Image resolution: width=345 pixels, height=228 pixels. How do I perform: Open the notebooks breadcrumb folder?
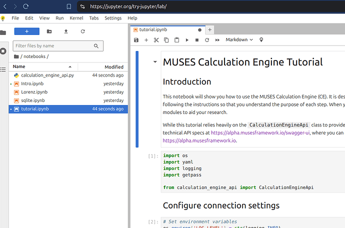34,56
